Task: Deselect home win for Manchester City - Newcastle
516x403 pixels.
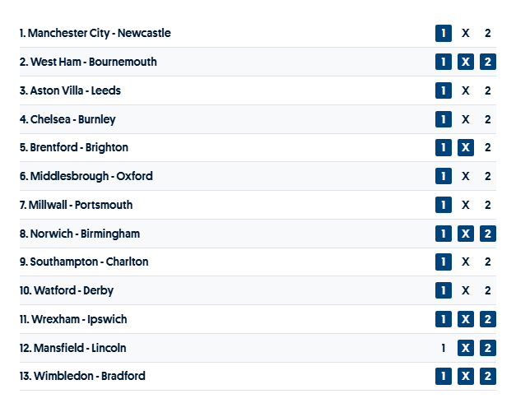Action: [x=444, y=34]
